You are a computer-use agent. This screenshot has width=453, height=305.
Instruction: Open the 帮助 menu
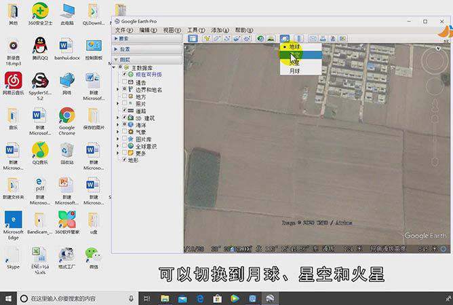point(244,30)
